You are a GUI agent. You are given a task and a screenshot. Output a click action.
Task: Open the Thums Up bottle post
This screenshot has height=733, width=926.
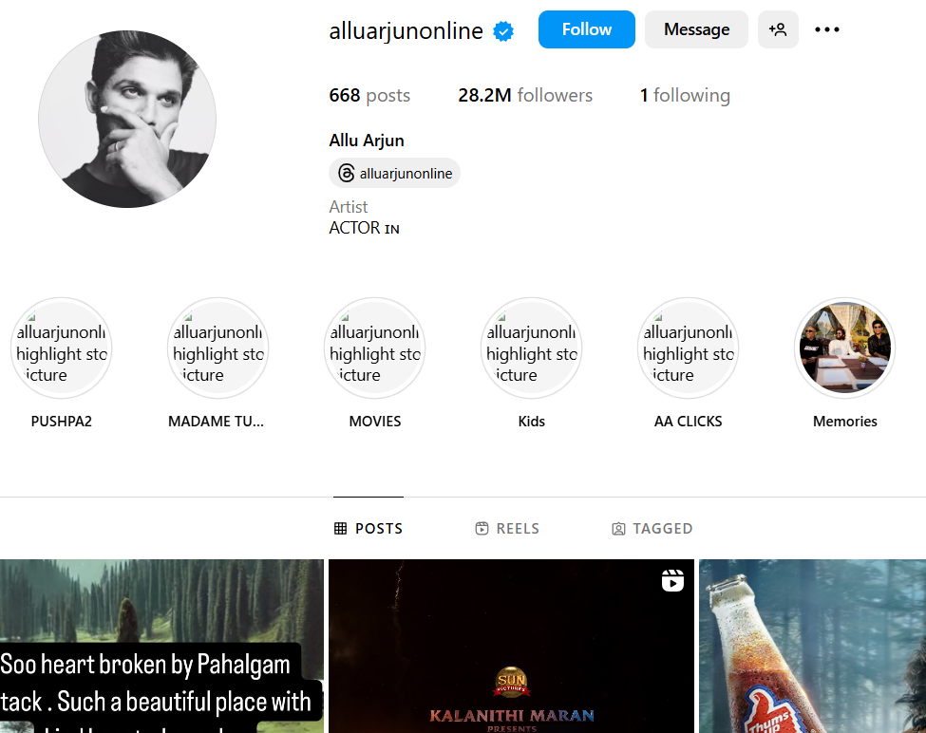(813, 647)
